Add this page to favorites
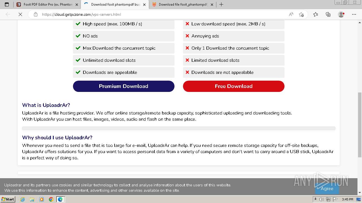The width and height of the screenshot is (362, 203). 301,14
